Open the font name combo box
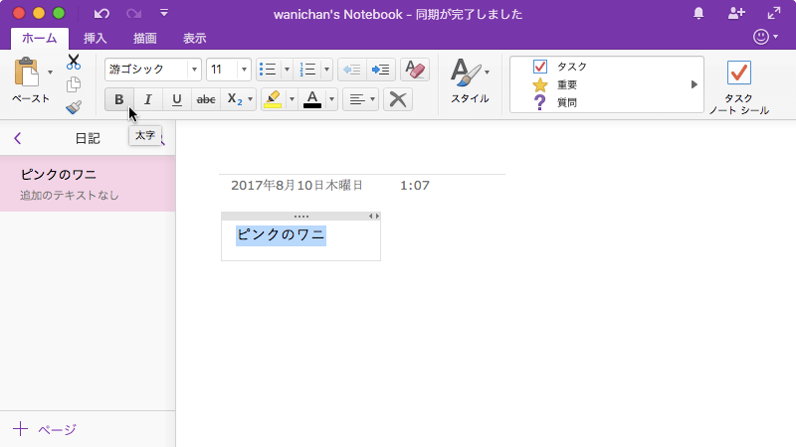Image resolution: width=796 pixels, height=447 pixels. click(153, 70)
